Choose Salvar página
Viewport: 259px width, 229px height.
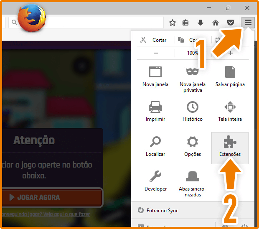[x=230, y=77]
